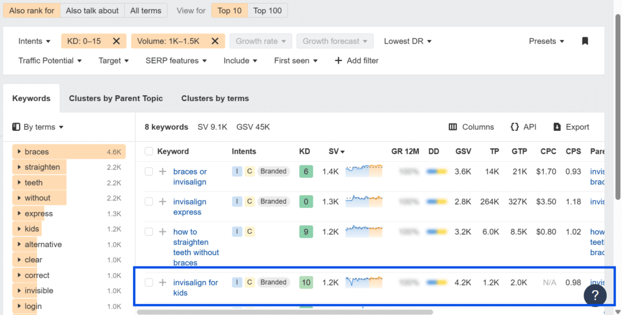622x315 pixels.
Task: Open the invisalign express keyword link
Action: [x=190, y=207]
